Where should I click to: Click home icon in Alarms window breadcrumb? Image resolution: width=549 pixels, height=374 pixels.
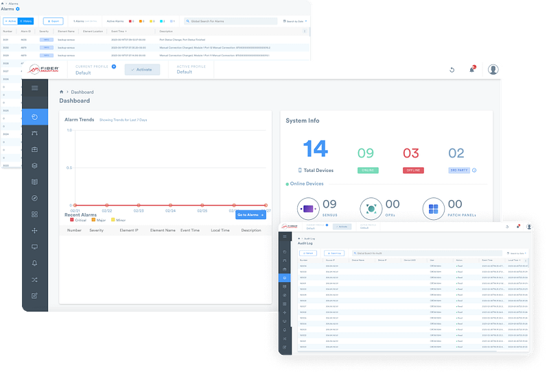point(3,3)
